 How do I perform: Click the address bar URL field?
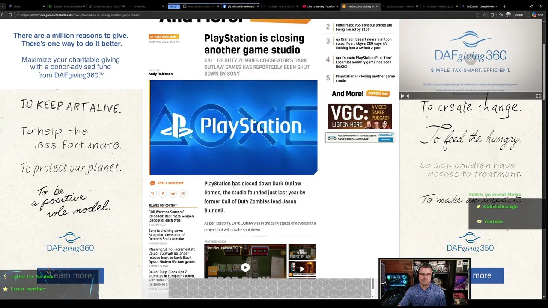pos(244,15)
